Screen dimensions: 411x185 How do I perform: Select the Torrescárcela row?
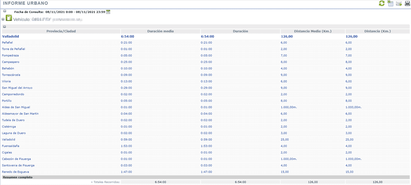tap(205, 75)
